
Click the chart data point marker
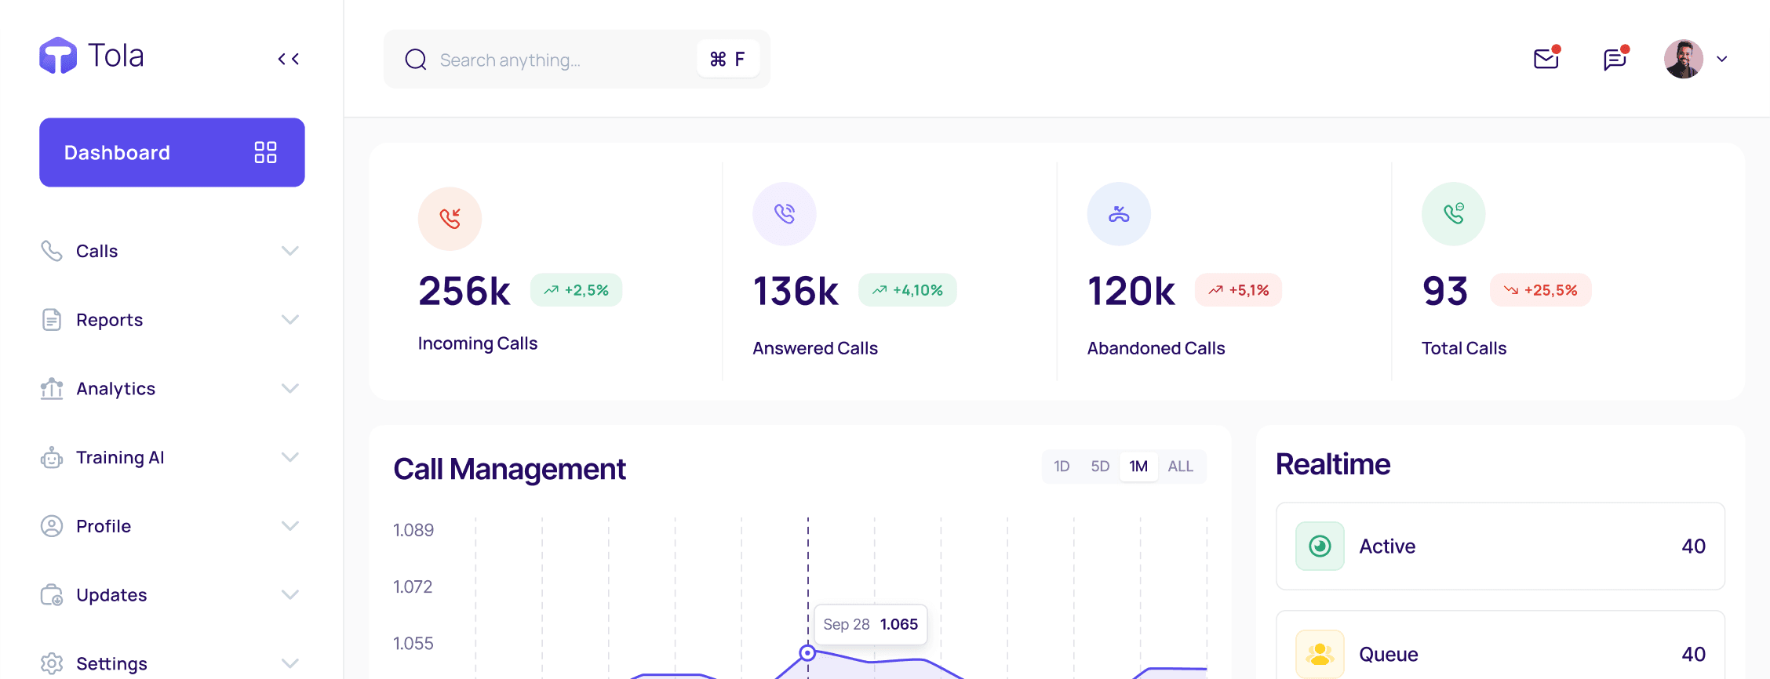pyautogui.click(x=807, y=652)
